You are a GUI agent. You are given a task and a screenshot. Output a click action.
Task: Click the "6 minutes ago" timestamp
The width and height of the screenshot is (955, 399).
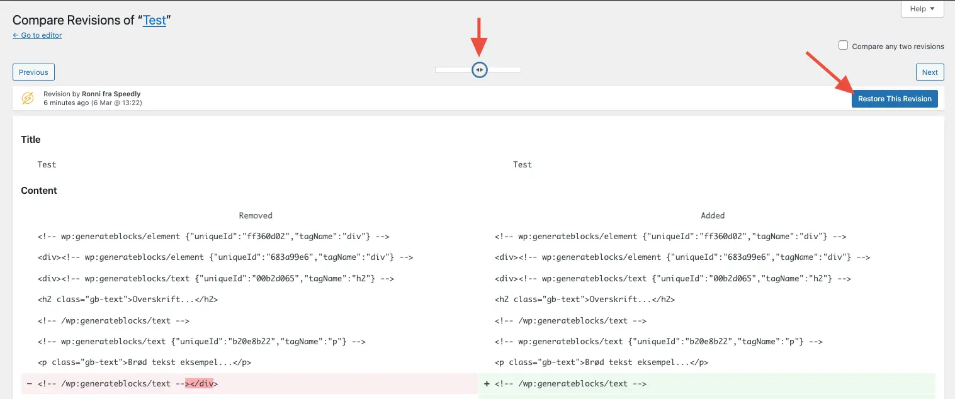[66, 103]
